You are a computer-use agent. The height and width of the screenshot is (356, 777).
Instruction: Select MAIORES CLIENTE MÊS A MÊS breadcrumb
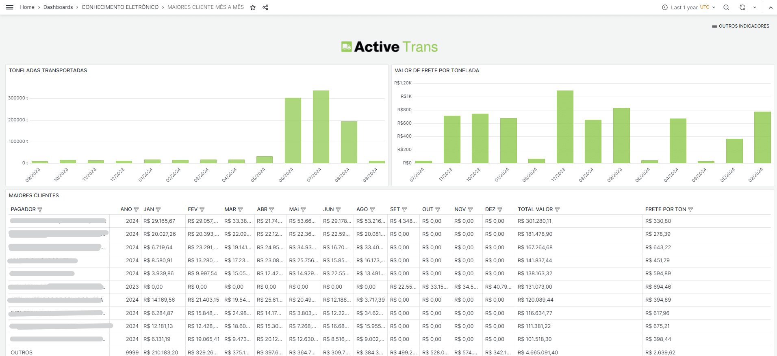(206, 7)
